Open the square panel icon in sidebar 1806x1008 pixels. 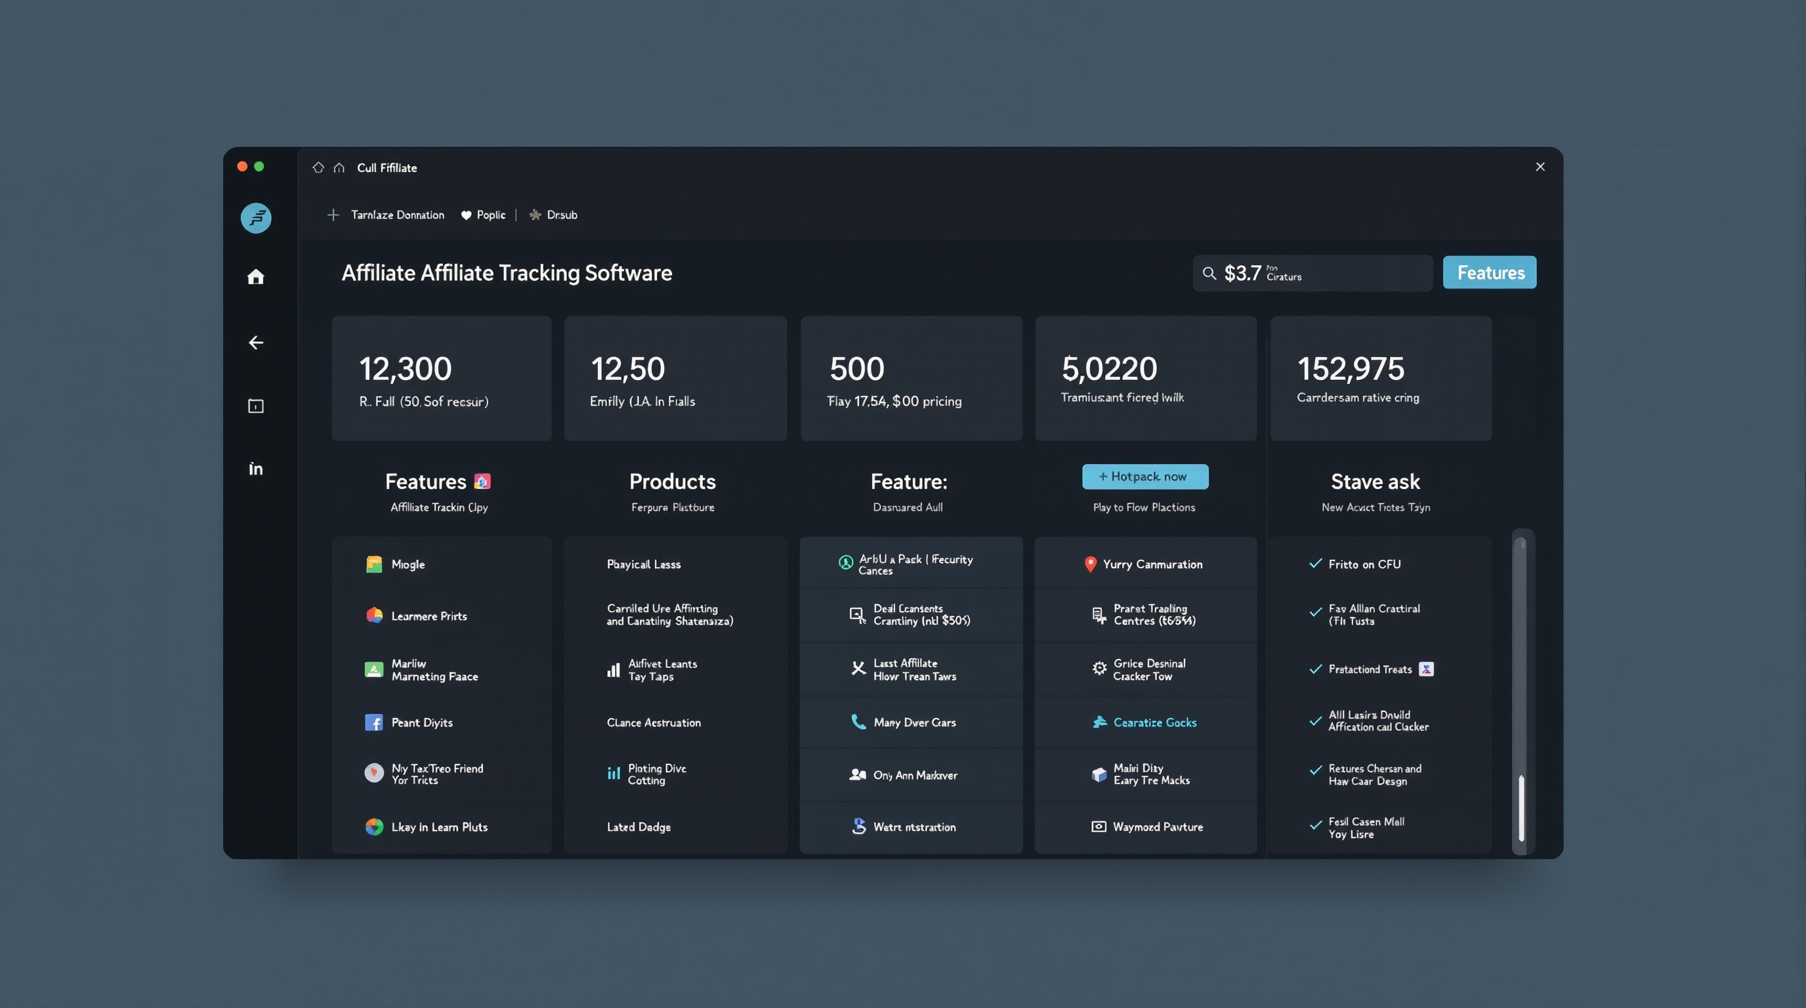point(256,406)
